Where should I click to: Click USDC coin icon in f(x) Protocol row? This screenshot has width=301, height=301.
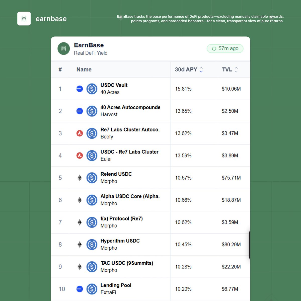coord(92,222)
